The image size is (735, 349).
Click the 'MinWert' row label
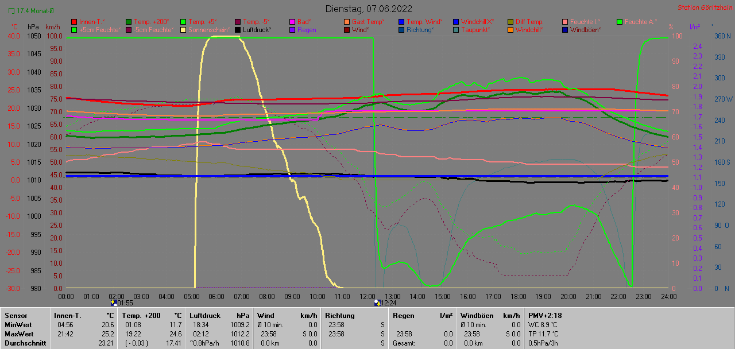click(18, 325)
